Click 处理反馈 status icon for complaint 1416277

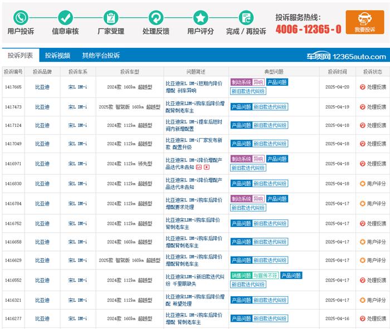[x=362, y=318]
